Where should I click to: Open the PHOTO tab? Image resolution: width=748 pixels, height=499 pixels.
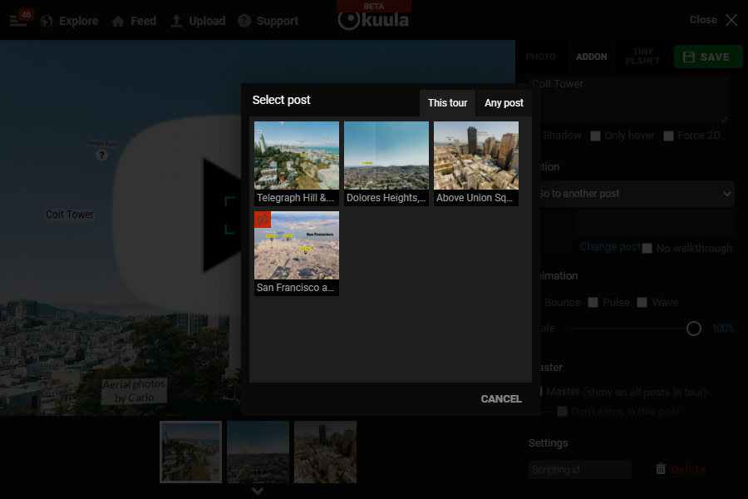(540, 57)
